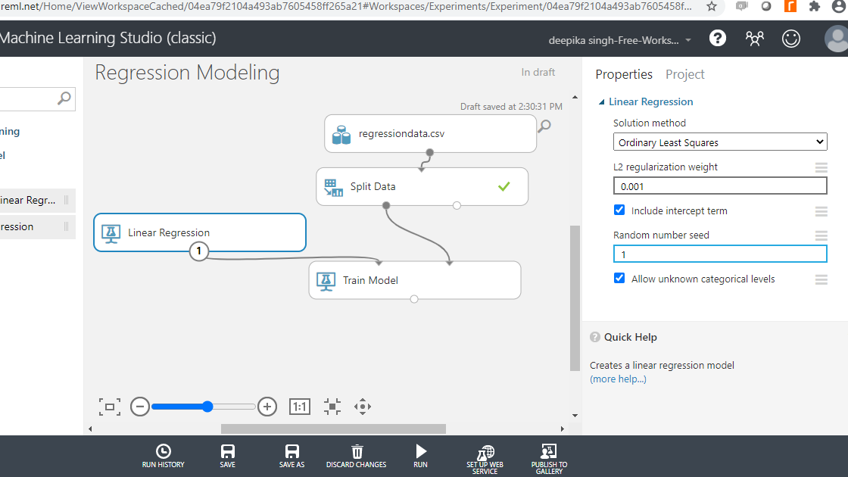The image size is (848, 477).
Task: Click the Random number seed field
Action: pyautogui.click(x=720, y=254)
